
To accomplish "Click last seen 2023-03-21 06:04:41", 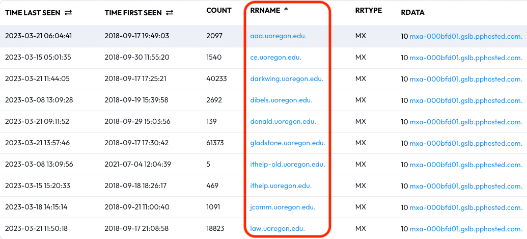I will coord(38,36).
